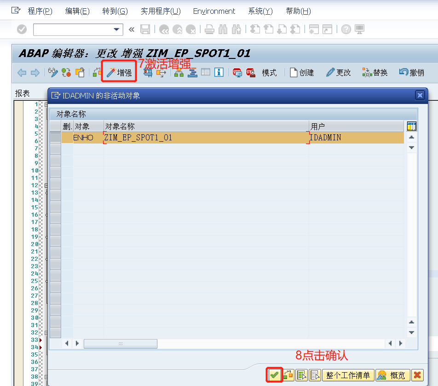Click the 更改 (change) pencil icon
The height and width of the screenshot is (386, 438).
tap(338, 72)
